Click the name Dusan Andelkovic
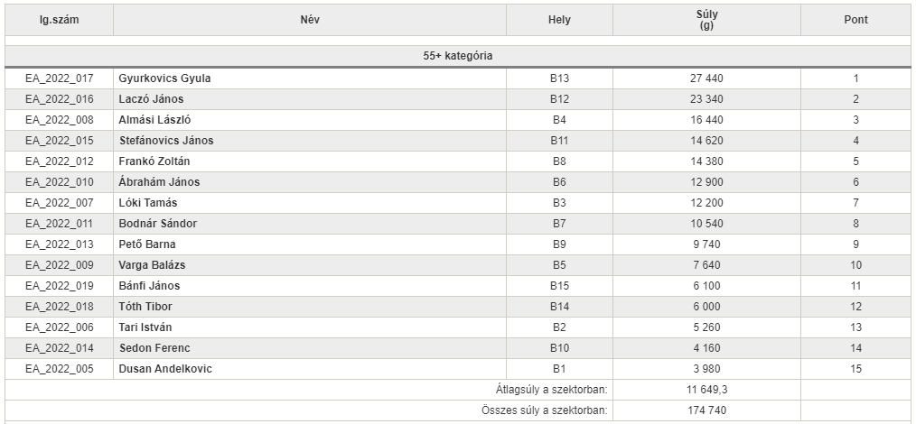The height and width of the screenshot is (424, 916). pyautogui.click(x=165, y=369)
